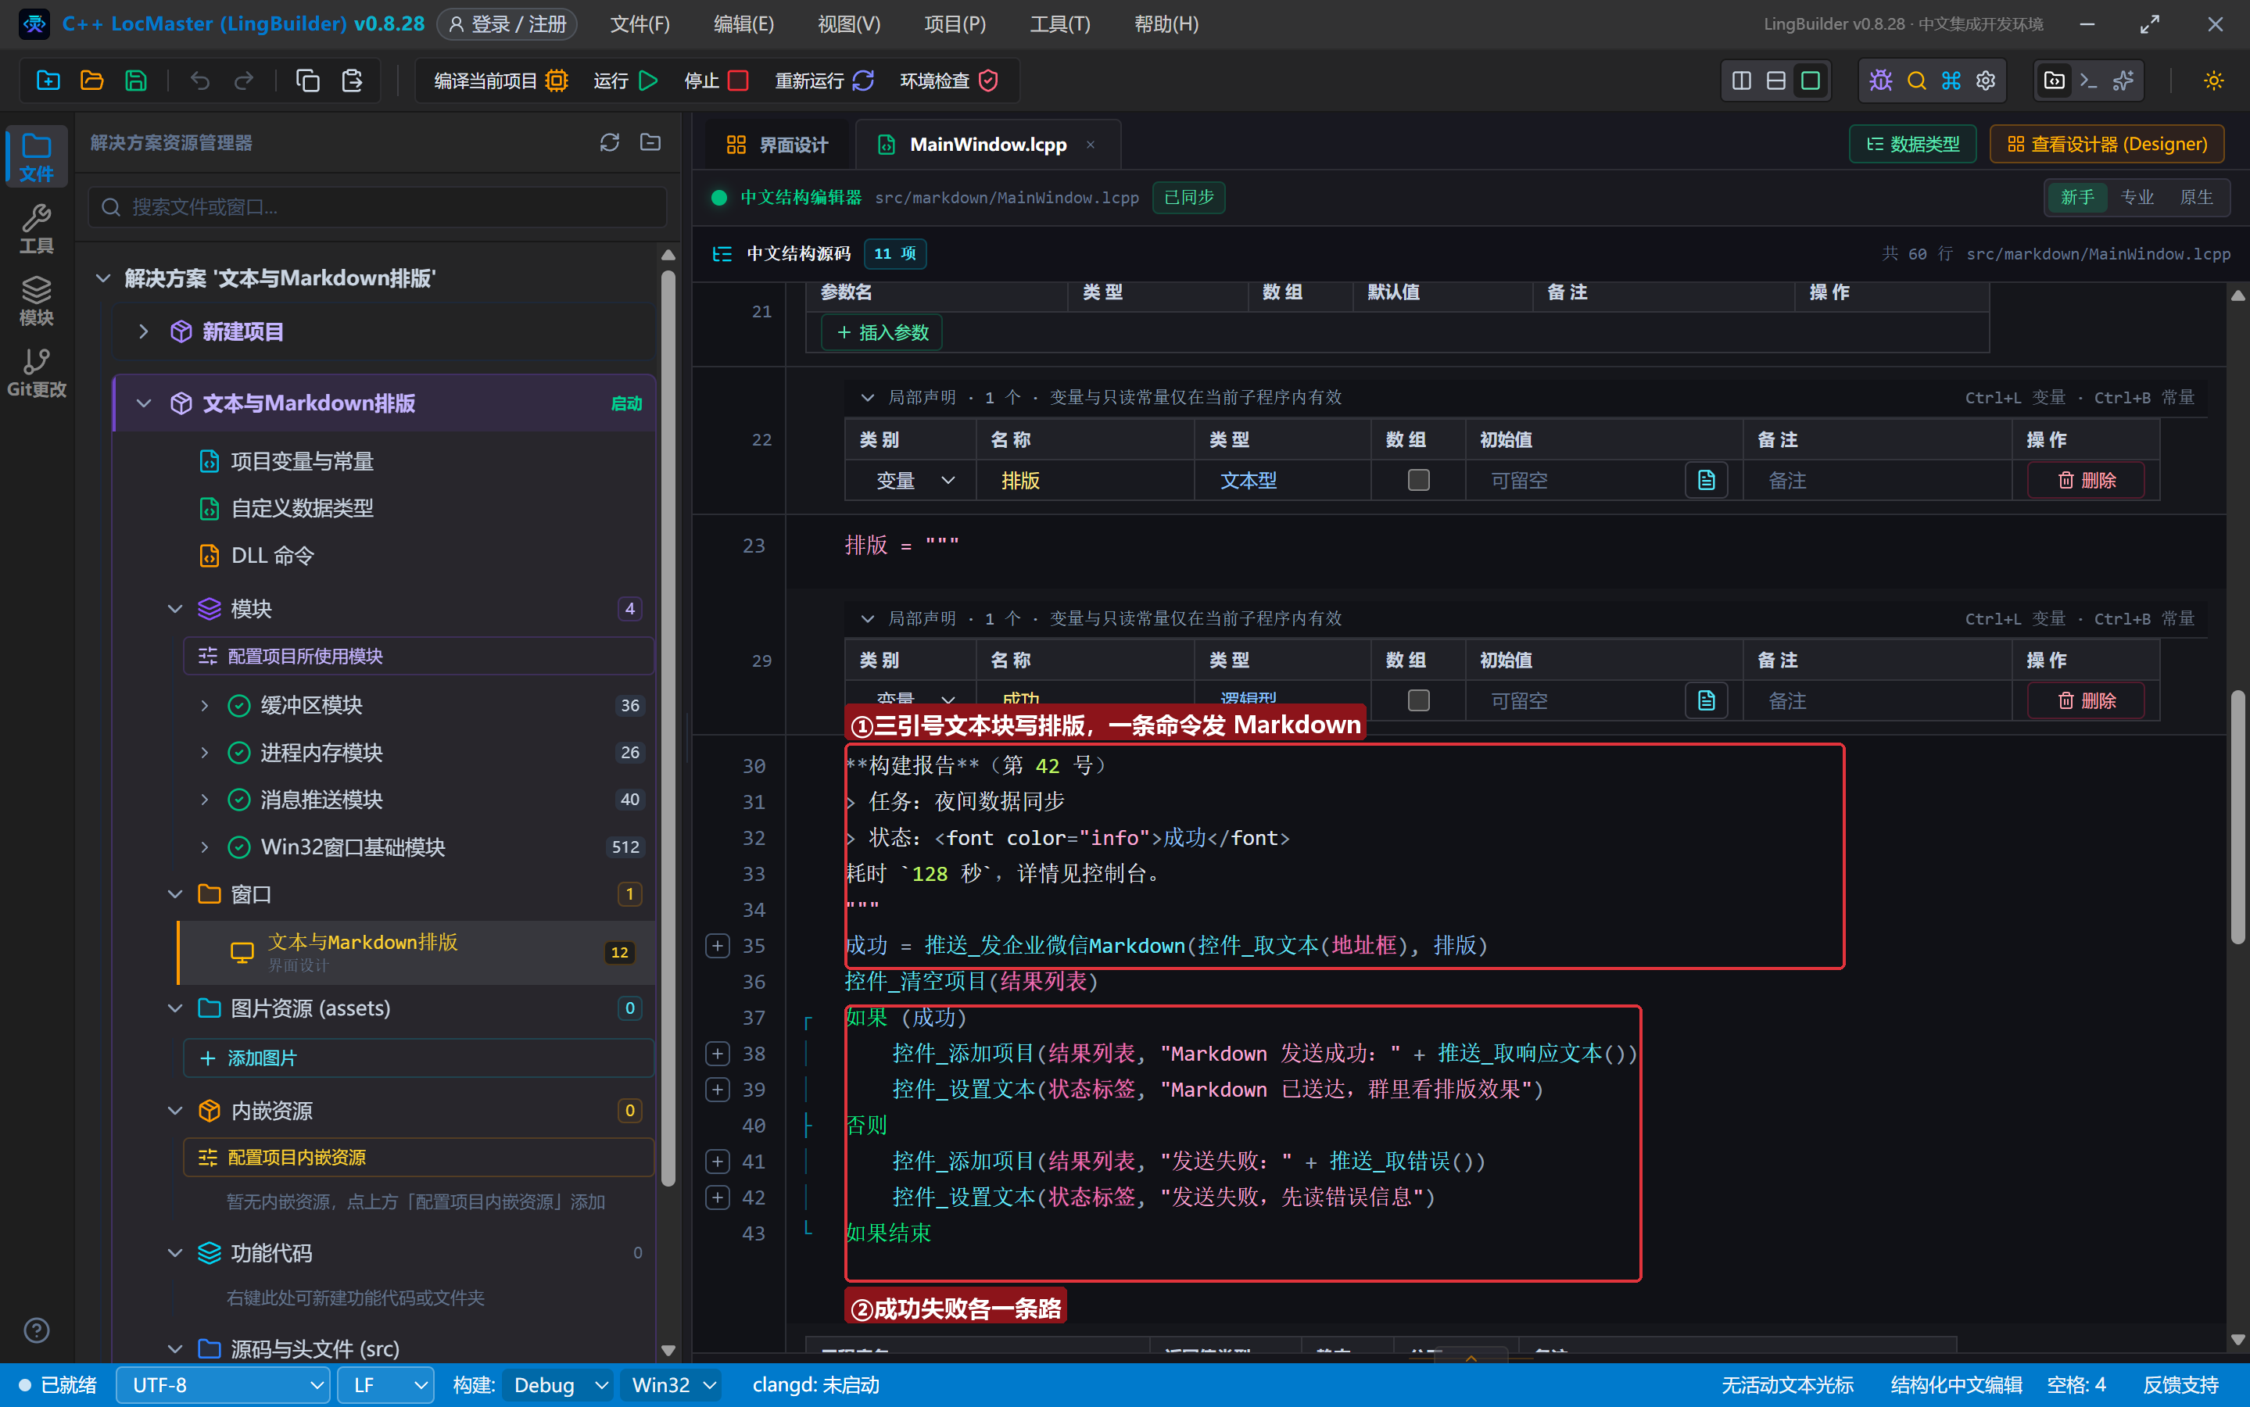Open the Tools sidebar panel
Viewport: 2250px width, 1407px height.
pyautogui.click(x=36, y=229)
